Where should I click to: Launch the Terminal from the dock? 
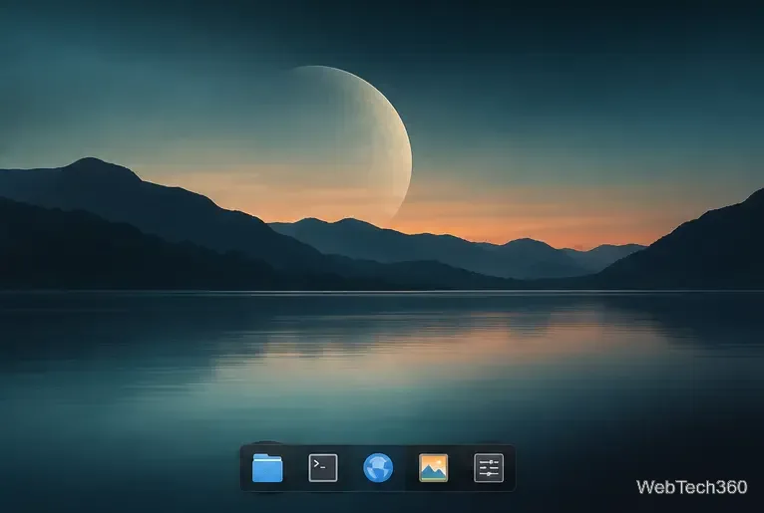[323, 468]
